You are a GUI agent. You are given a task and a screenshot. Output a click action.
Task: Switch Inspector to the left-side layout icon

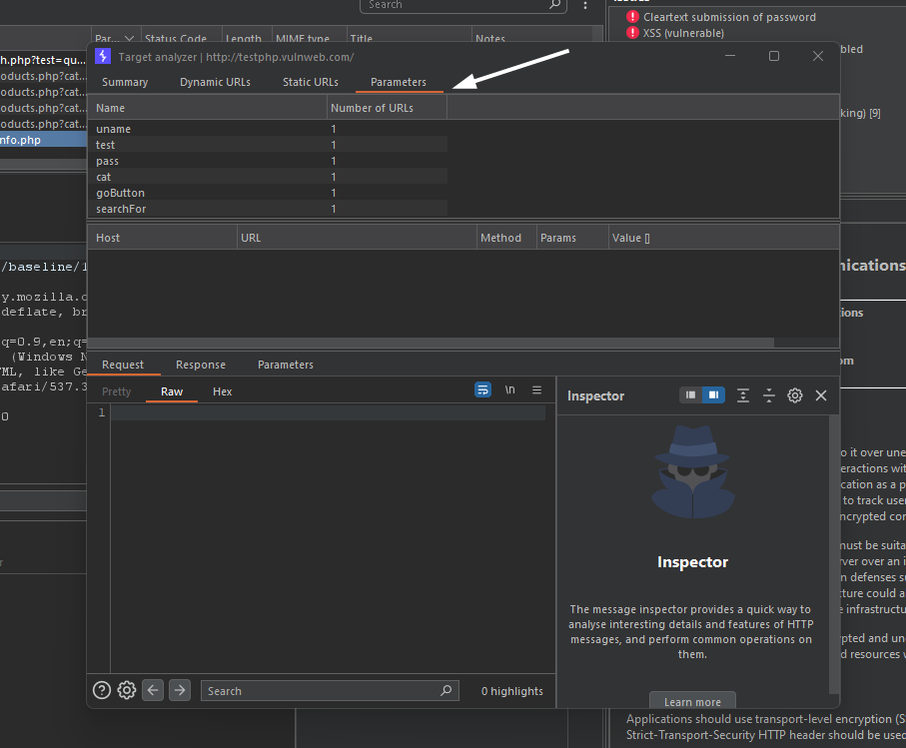(x=690, y=395)
